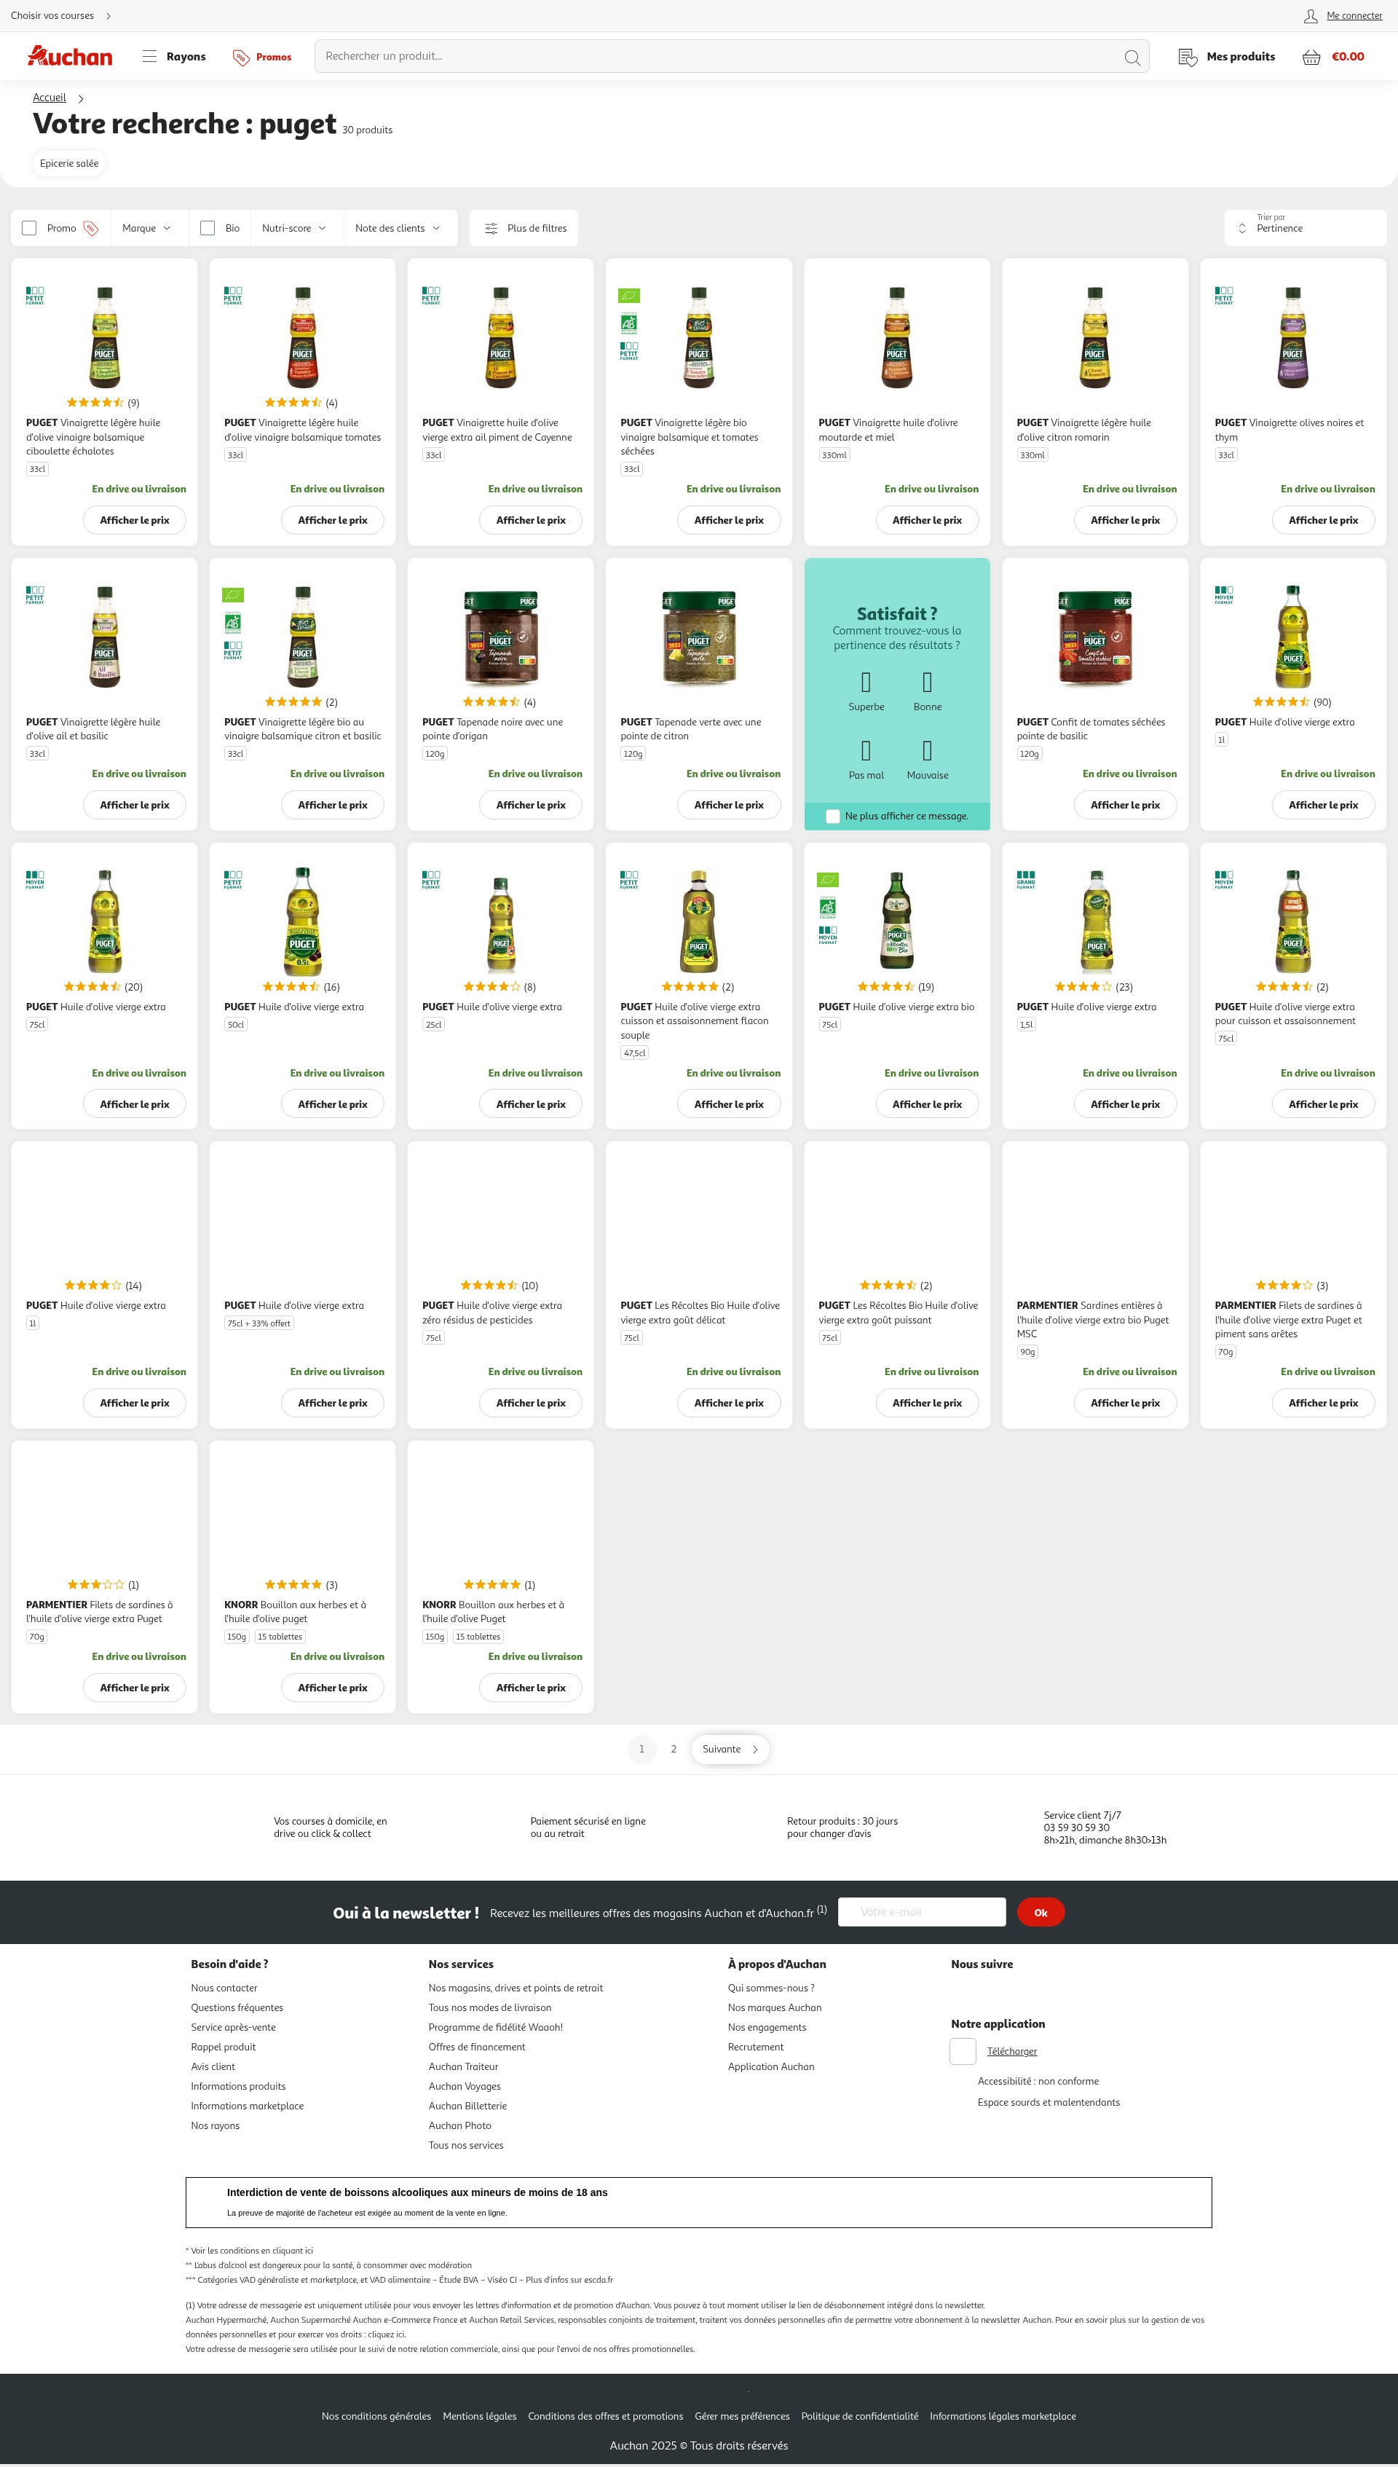Open Espace sourds et malentendants link
Screen dimensions: 1398x2467
coord(1048,2102)
